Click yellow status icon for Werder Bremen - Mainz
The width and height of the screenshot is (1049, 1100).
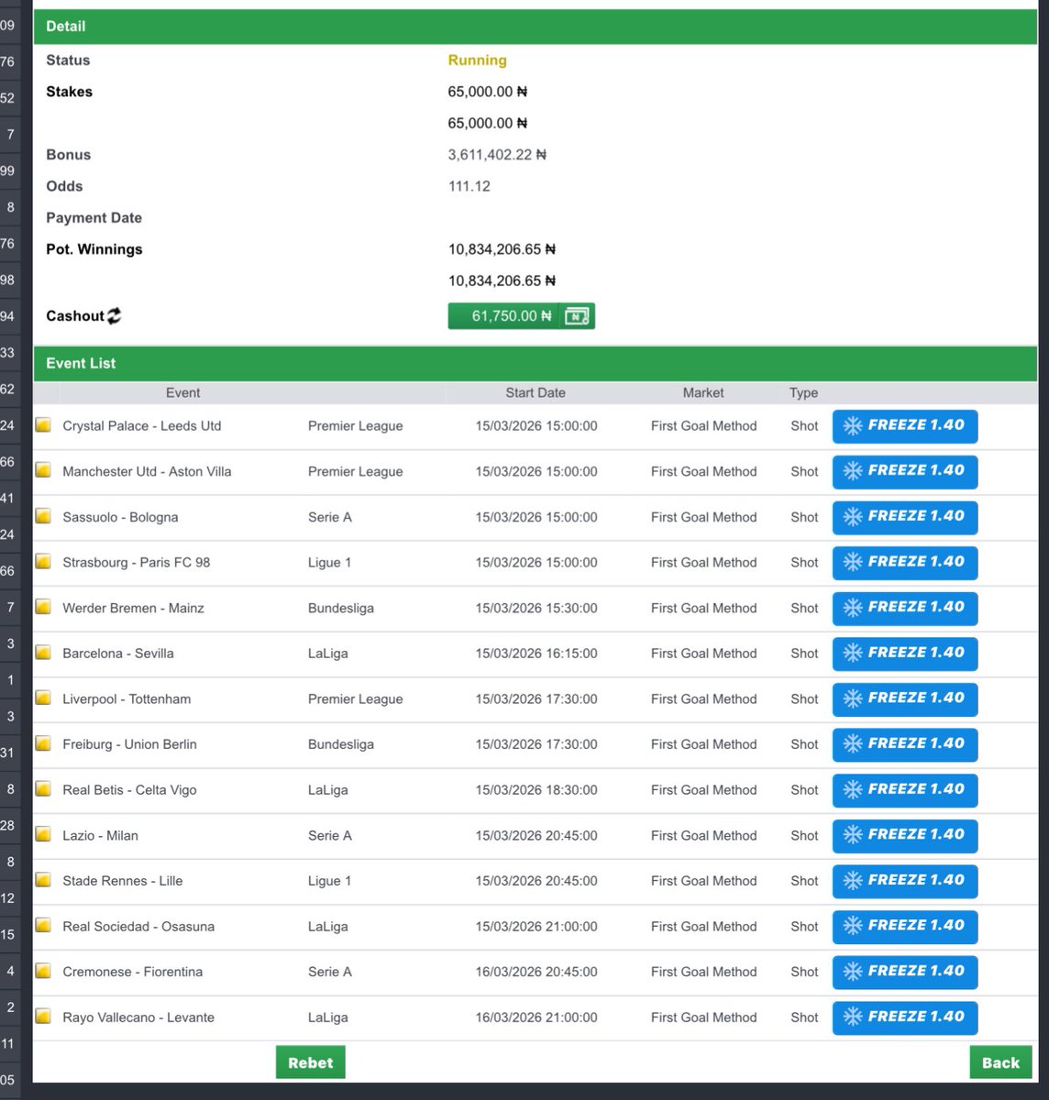pos(43,607)
